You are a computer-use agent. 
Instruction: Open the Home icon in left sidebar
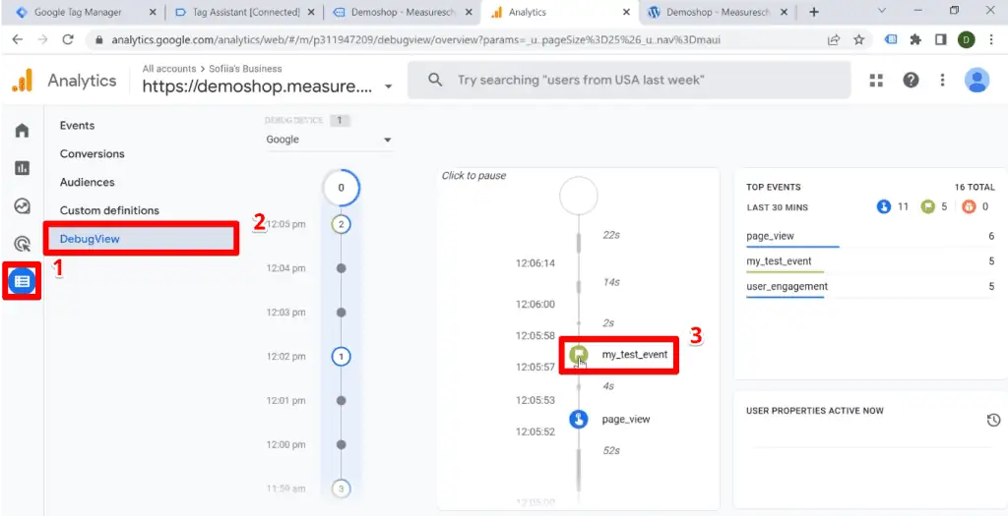[x=22, y=131]
